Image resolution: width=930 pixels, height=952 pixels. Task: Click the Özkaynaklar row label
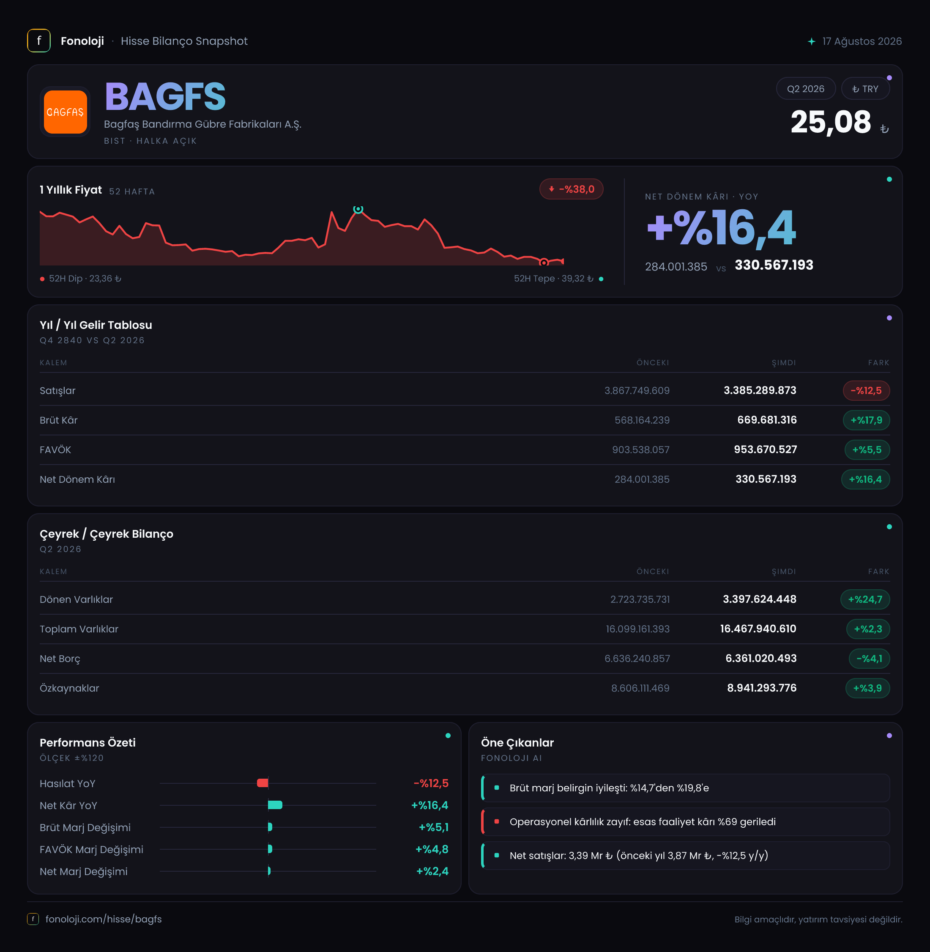click(69, 688)
